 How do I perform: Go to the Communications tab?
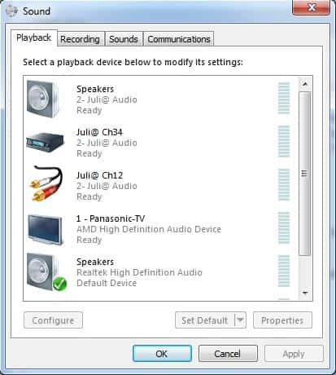(179, 39)
